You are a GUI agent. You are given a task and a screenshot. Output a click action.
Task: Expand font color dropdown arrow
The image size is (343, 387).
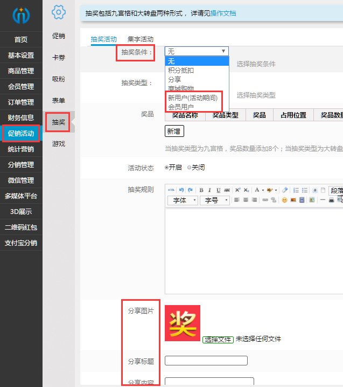point(263,190)
